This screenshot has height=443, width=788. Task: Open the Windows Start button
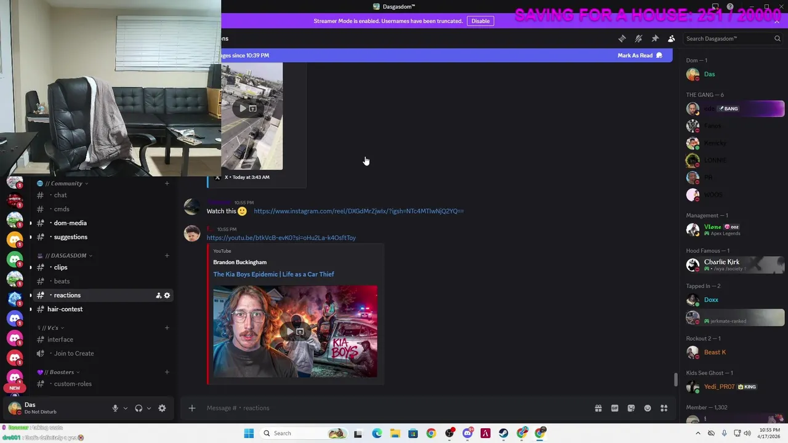tap(249, 433)
